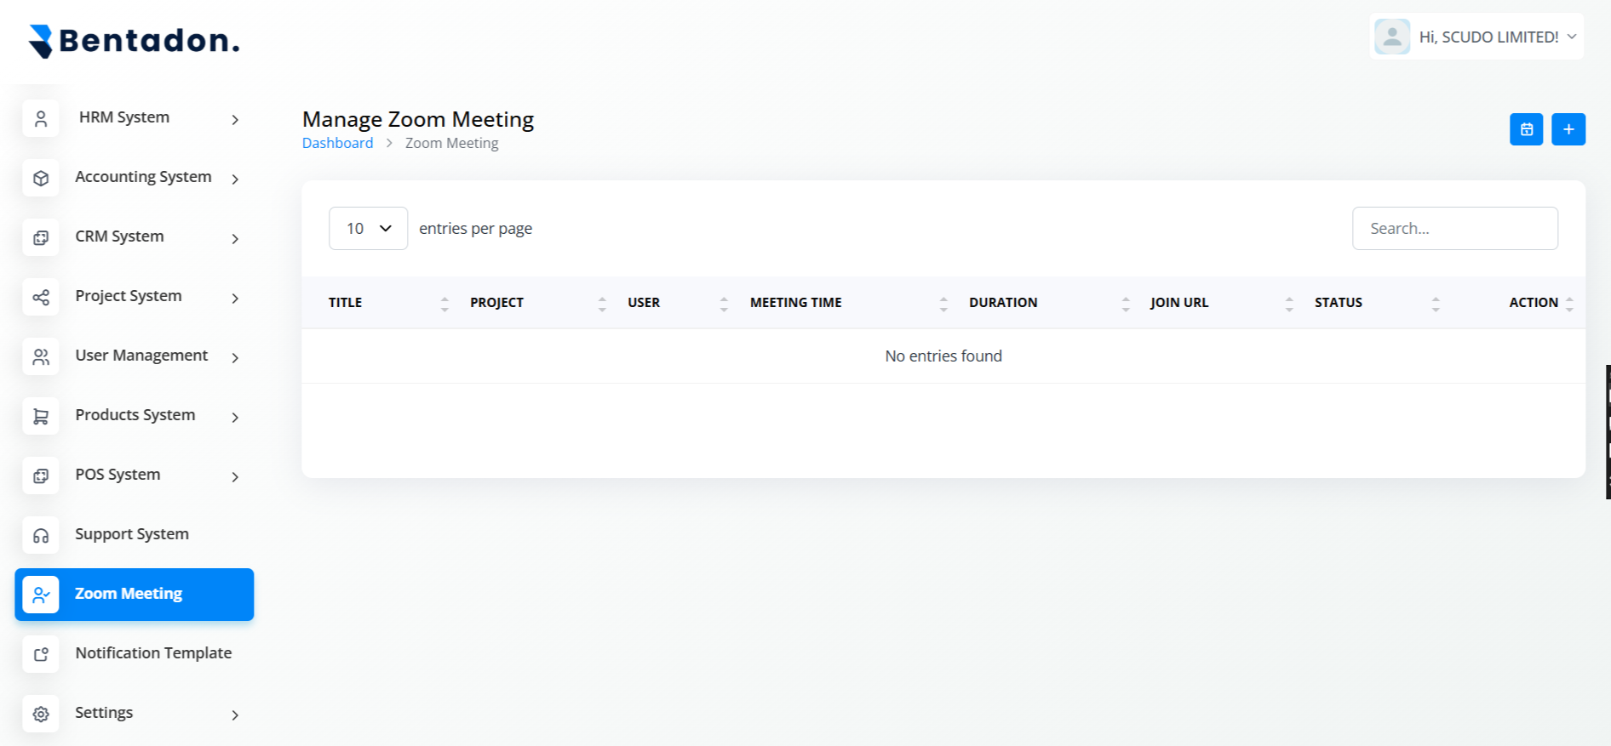The image size is (1611, 746).
Task: Open Products System menu item
Action: 135,416
